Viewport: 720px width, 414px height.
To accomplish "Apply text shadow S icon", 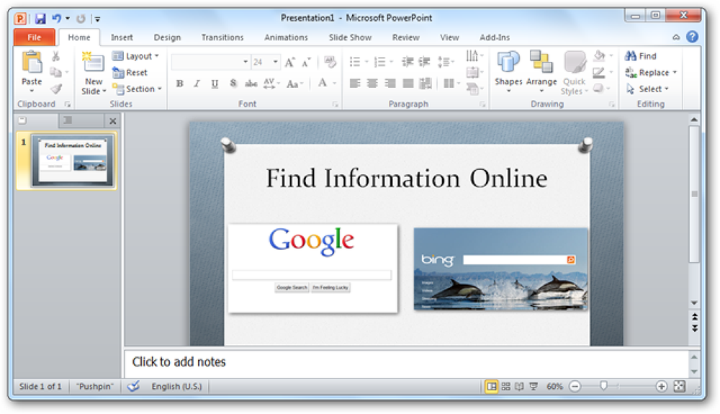I will 233,84.
